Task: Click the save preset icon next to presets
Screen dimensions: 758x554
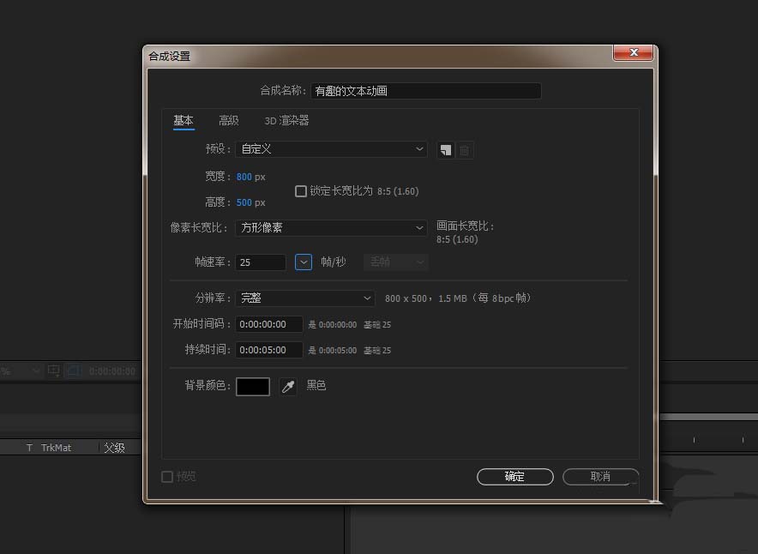Action: coord(444,149)
